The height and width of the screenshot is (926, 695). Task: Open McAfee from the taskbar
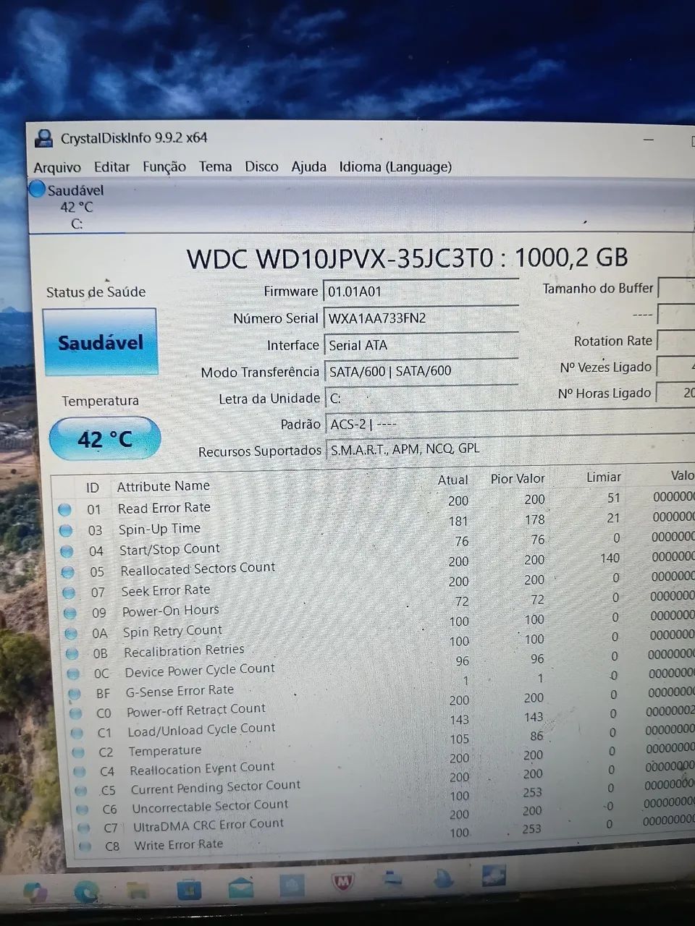(342, 883)
